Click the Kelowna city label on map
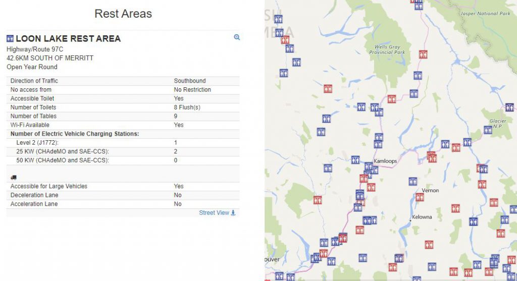 pyautogui.click(x=422, y=217)
